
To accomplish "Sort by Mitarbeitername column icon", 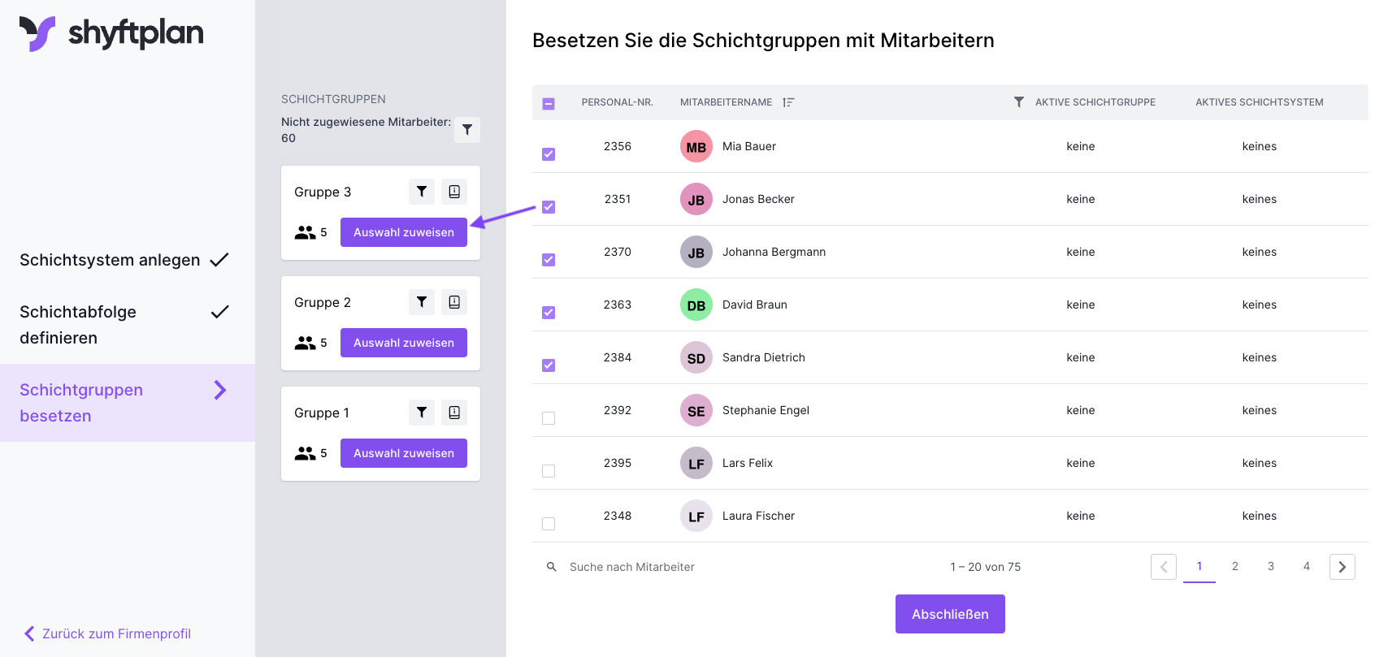I will 788,102.
